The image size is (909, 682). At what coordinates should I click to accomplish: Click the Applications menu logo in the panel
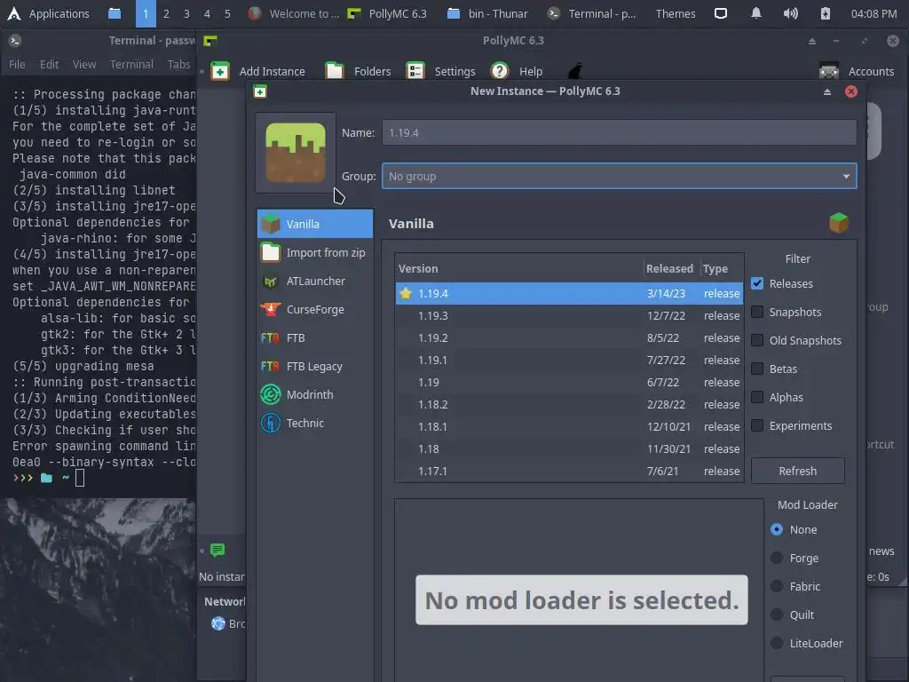pos(14,13)
